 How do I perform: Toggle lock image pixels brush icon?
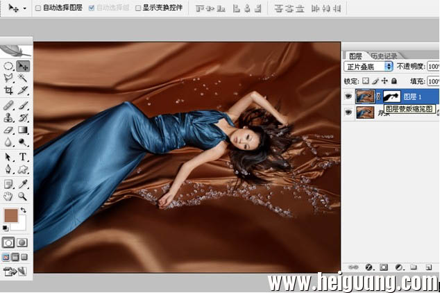(375, 81)
